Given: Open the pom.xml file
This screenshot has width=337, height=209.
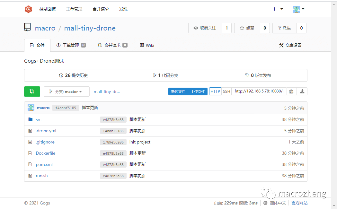Looking at the screenshot, I should tap(44, 165).
